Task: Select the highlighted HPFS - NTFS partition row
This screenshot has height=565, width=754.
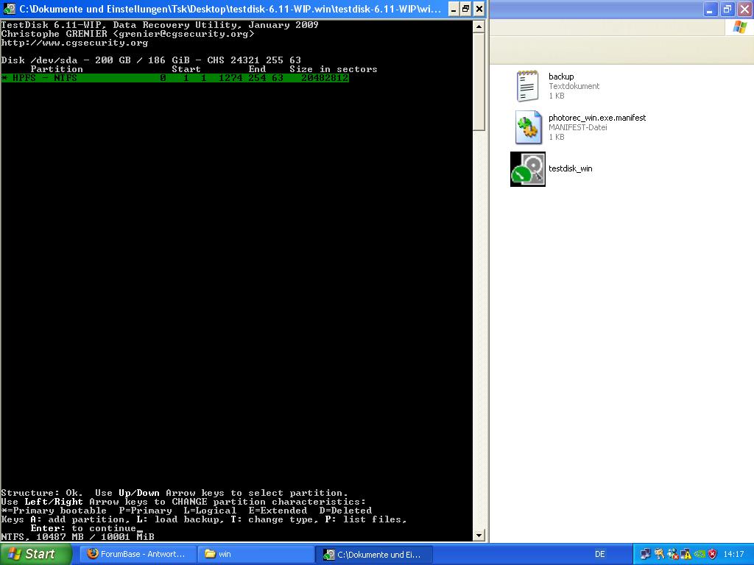Action: point(175,78)
